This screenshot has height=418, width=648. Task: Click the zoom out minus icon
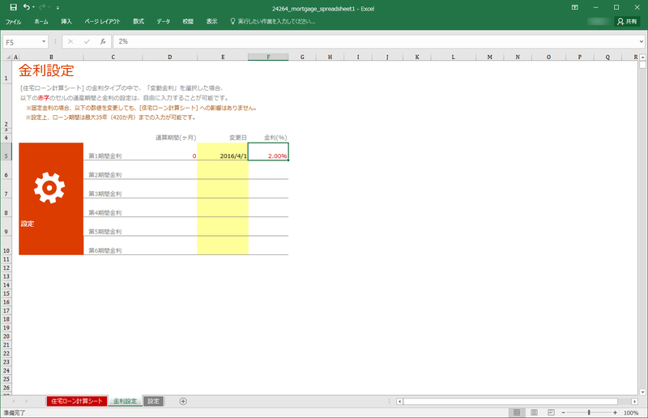point(565,412)
